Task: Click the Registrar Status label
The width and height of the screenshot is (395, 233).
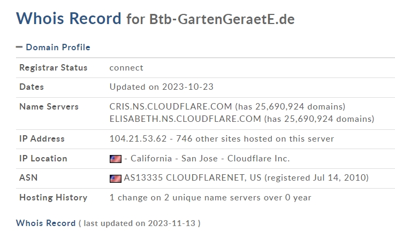Action: 54,67
